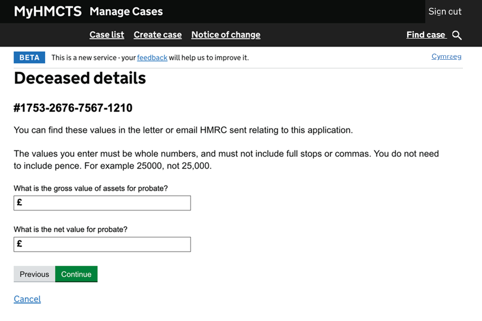
Task: Select Notice of change in navigation
Action: coord(225,35)
